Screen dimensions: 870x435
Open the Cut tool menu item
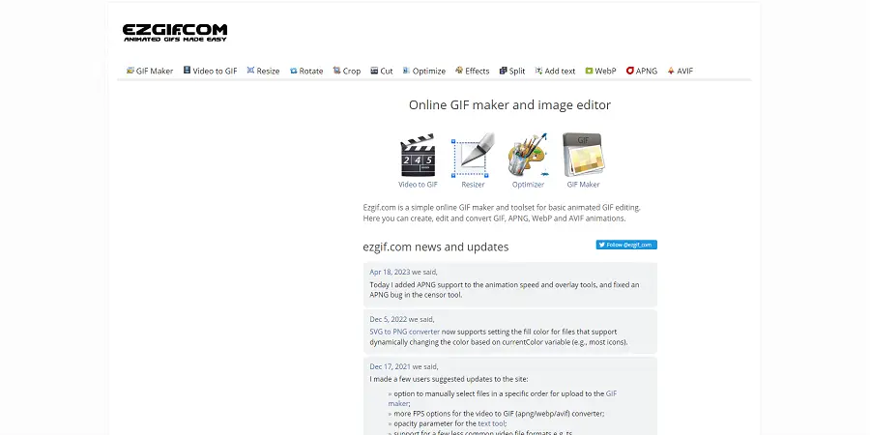[382, 71]
